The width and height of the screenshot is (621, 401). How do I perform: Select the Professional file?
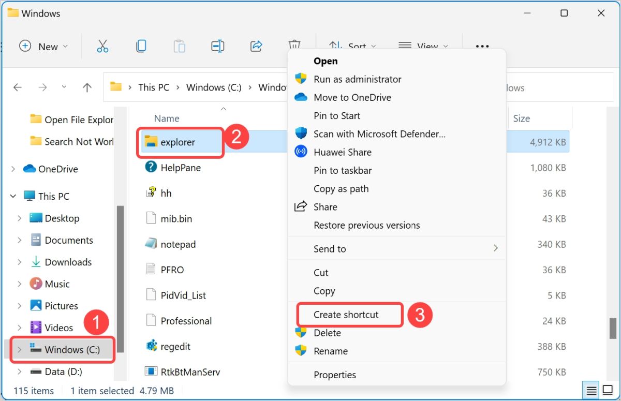(x=186, y=321)
